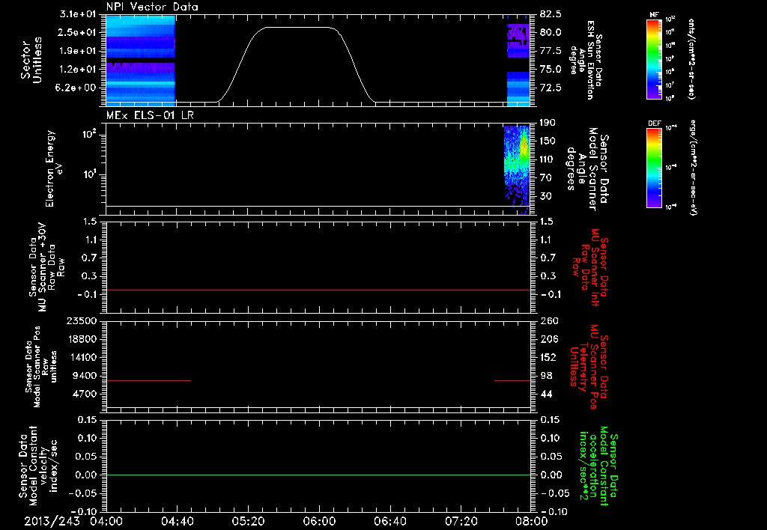767x530 pixels.
Task: Select the 'MEx ELS-01 LR' panel title
Action: [x=148, y=115]
